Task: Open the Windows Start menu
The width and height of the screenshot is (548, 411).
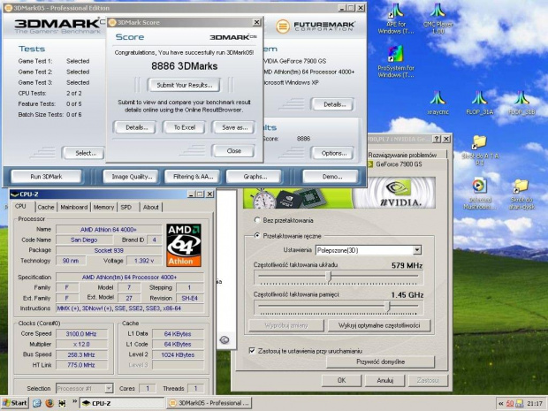Action: 15,403
